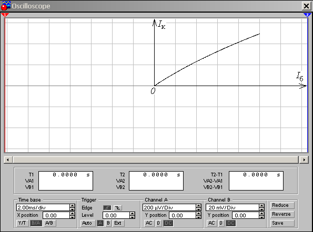Switch display mode to A/B
Viewport: 313px width, 232px height.
pos(49,223)
